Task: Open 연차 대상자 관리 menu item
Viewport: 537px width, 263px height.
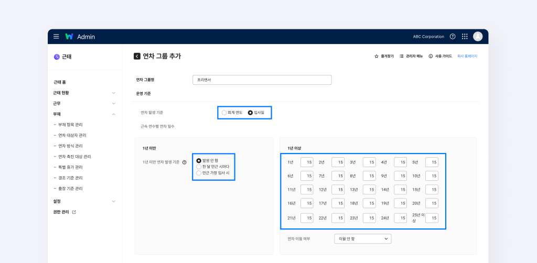Action: pos(72,136)
